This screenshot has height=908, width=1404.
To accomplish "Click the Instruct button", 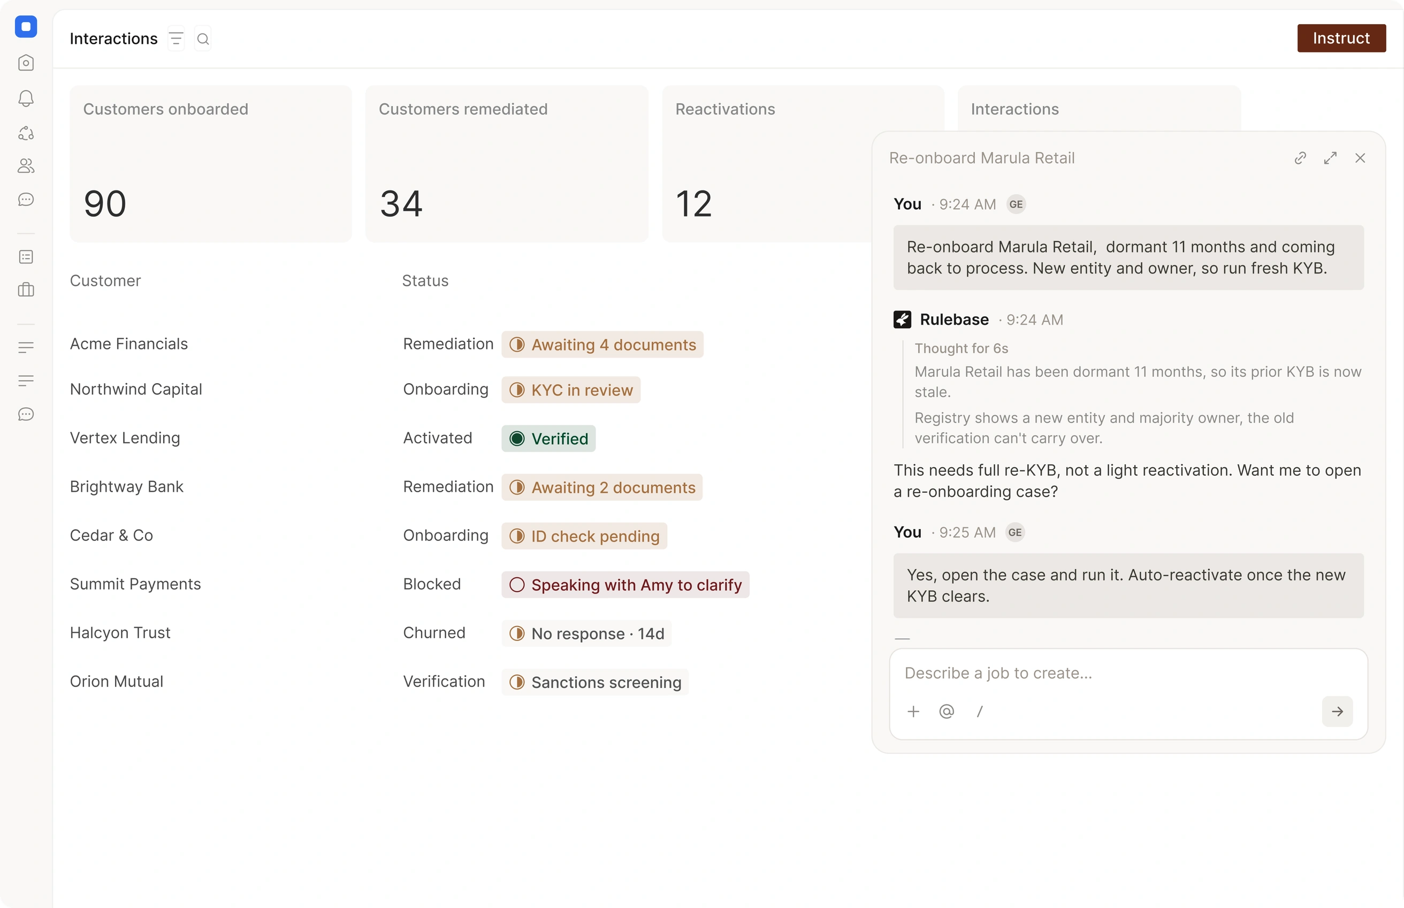I will coord(1341,39).
